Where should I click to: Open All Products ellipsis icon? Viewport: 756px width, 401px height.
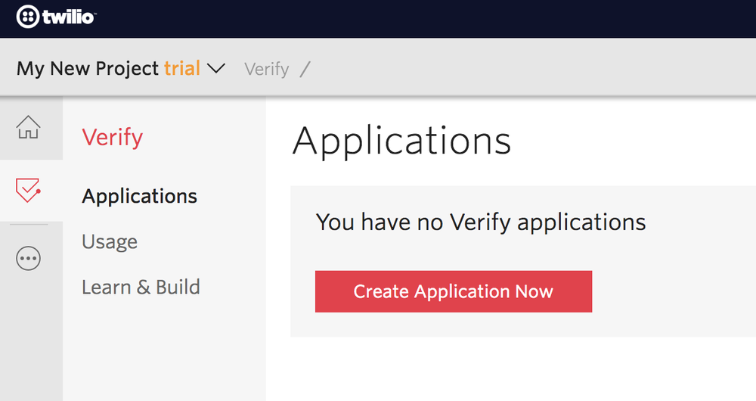pos(29,258)
